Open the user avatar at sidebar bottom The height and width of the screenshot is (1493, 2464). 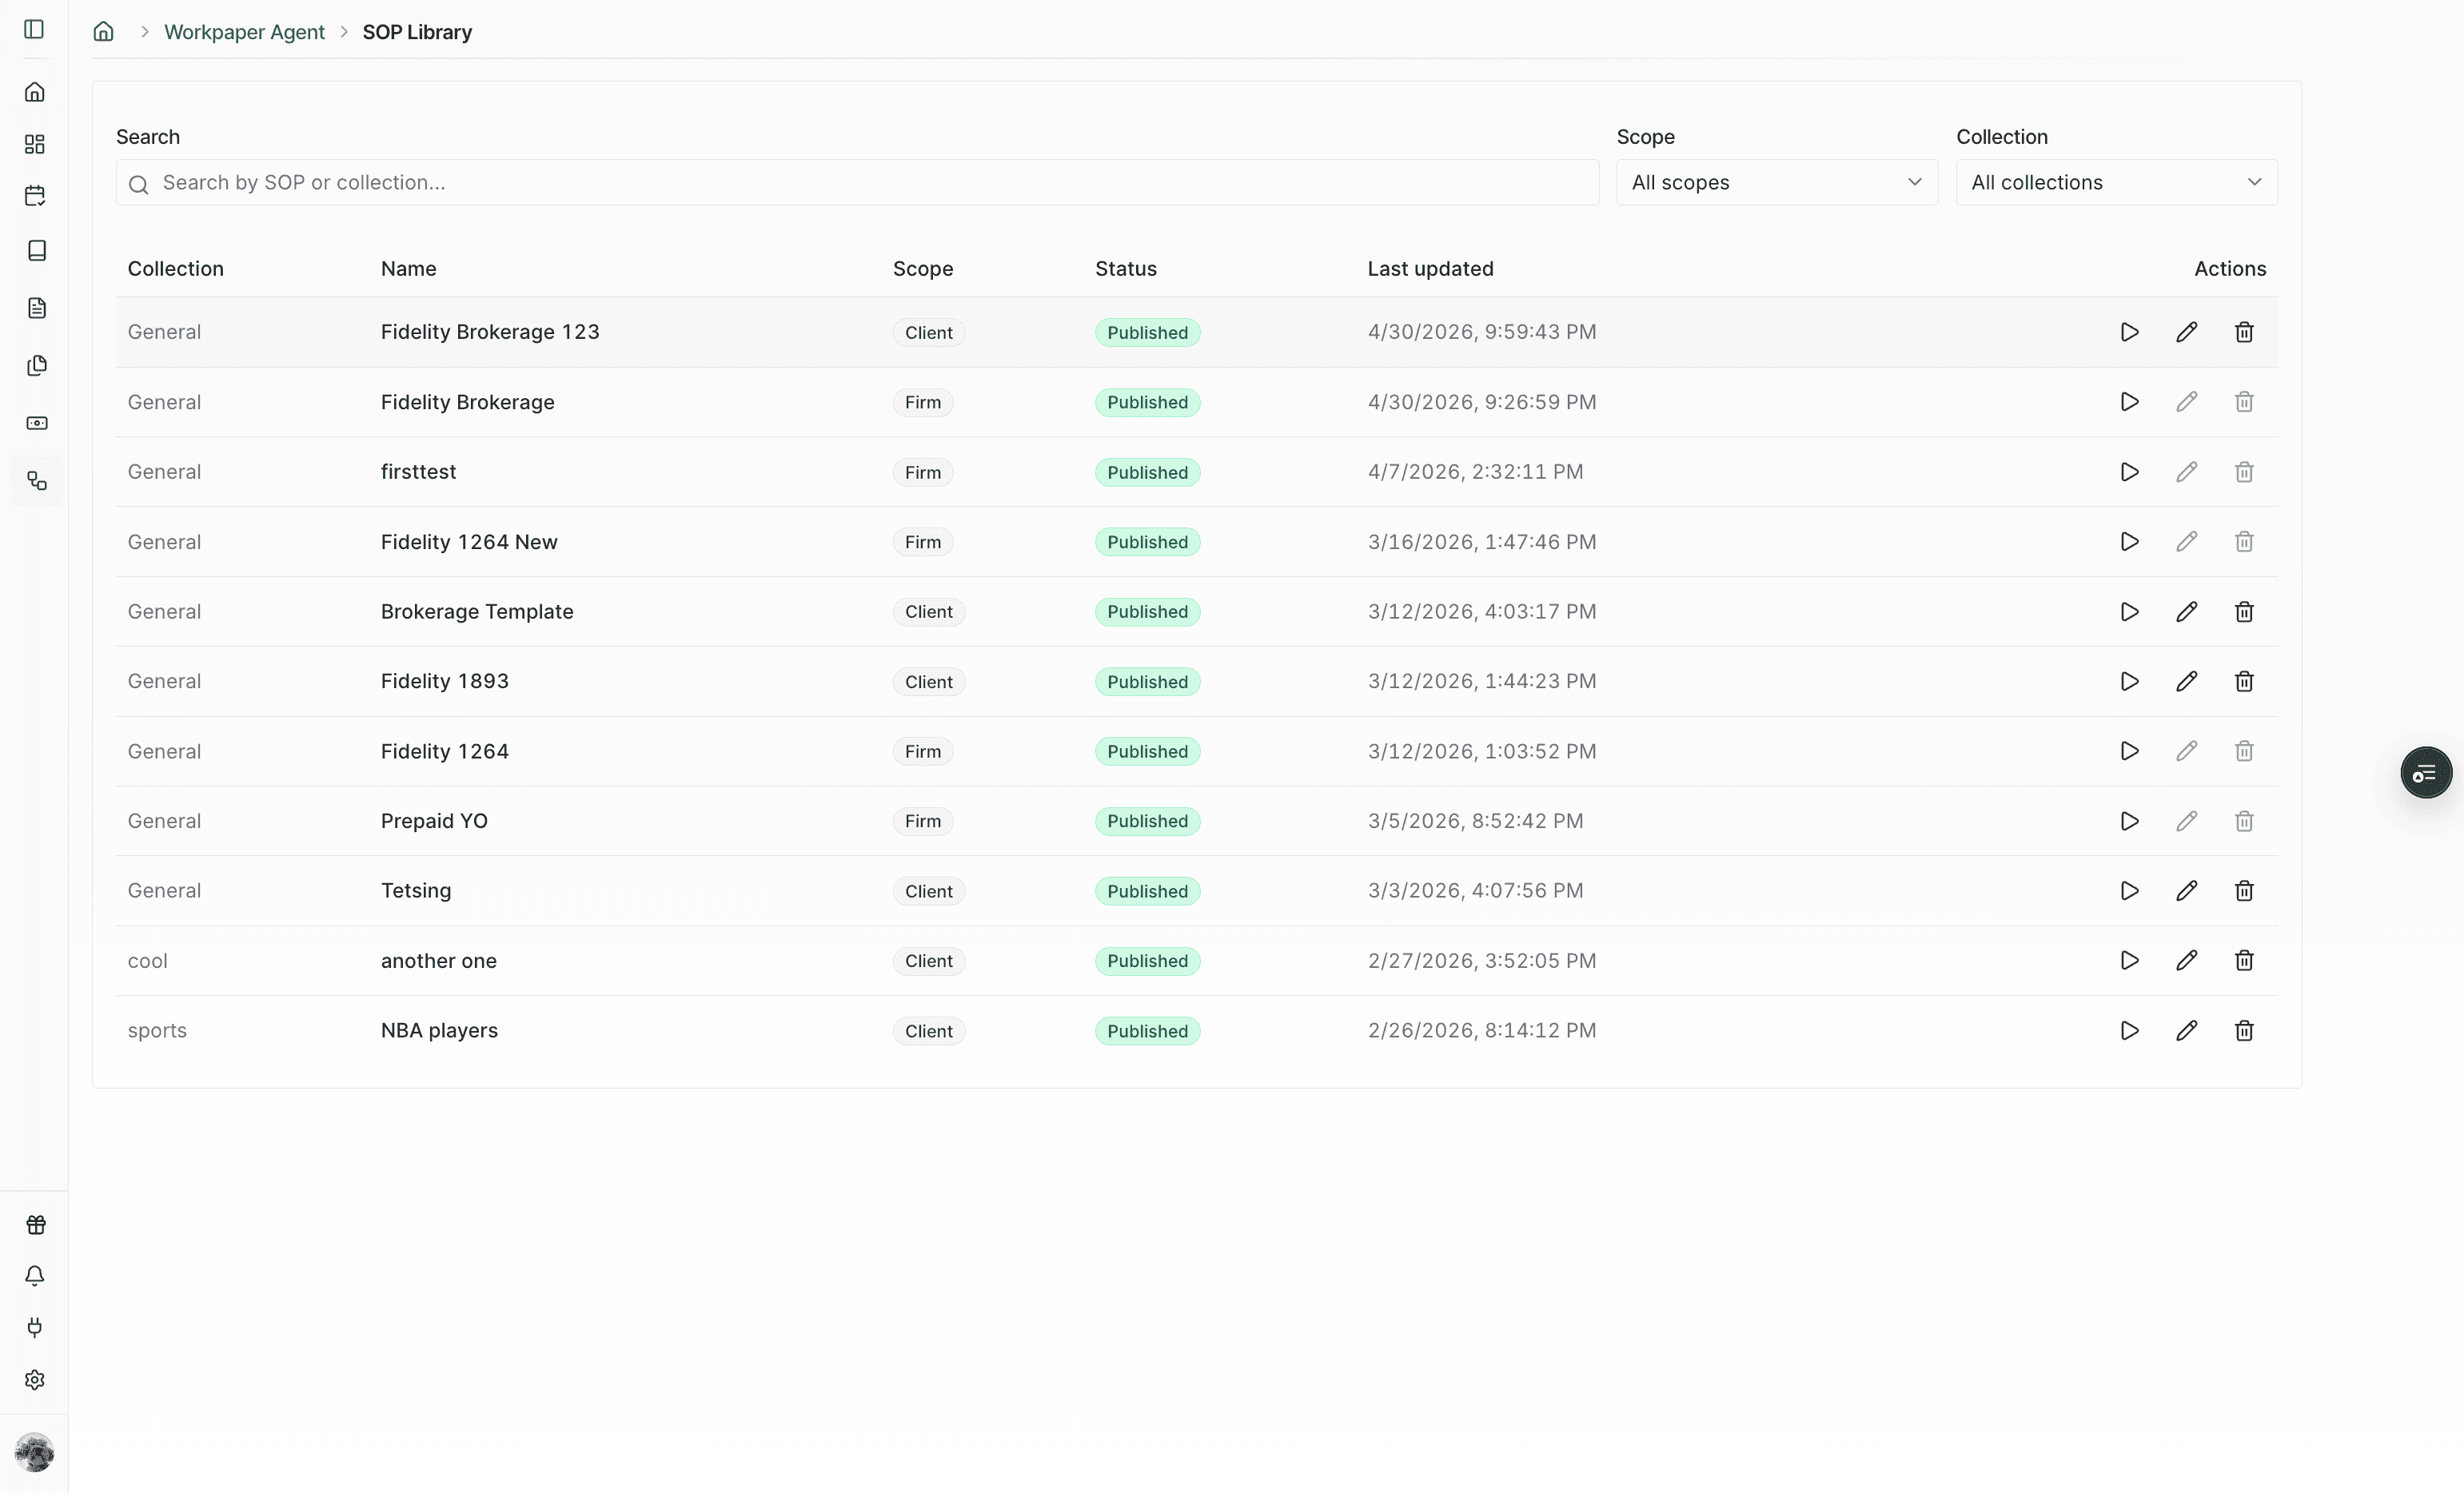(35, 1453)
